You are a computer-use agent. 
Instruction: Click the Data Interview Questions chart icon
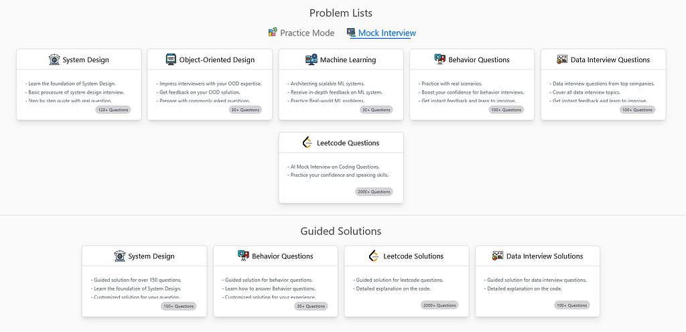(x=562, y=60)
